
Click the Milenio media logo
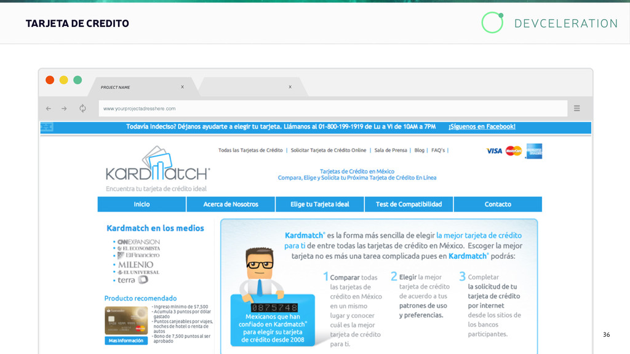coord(135,265)
